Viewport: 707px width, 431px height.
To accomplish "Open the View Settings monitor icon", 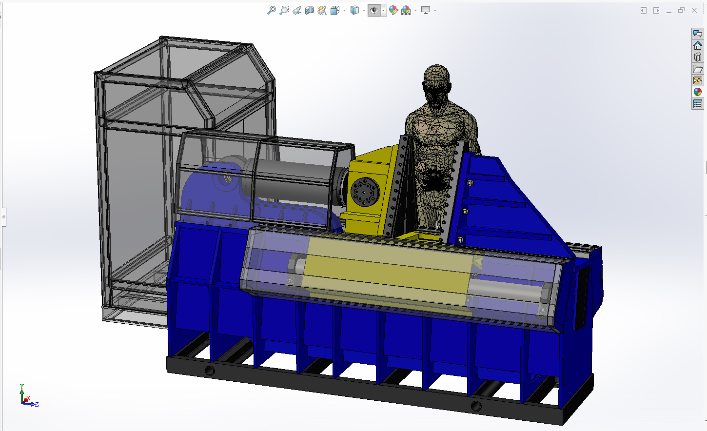I will (x=426, y=10).
